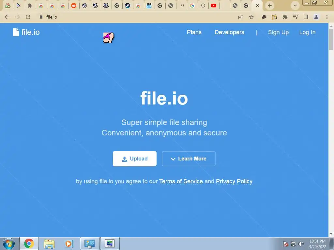334x250 pixels.
Task: Open the monitor-icon app on the taskbar
Action: click(x=110, y=243)
